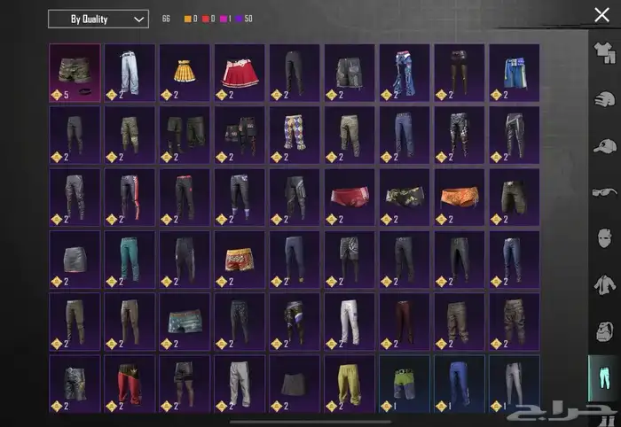The image size is (621, 427).
Task: Select the face mask category icon
Action: pos(603,237)
